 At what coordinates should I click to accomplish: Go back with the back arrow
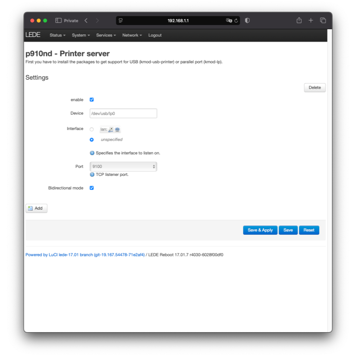(x=86, y=21)
